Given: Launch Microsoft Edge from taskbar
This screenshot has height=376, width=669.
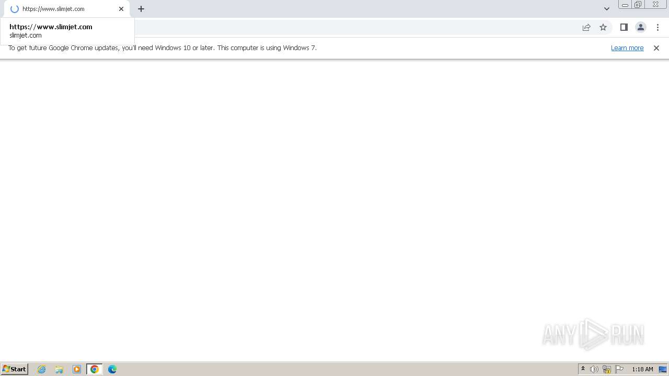Looking at the screenshot, I should pyautogui.click(x=112, y=369).
